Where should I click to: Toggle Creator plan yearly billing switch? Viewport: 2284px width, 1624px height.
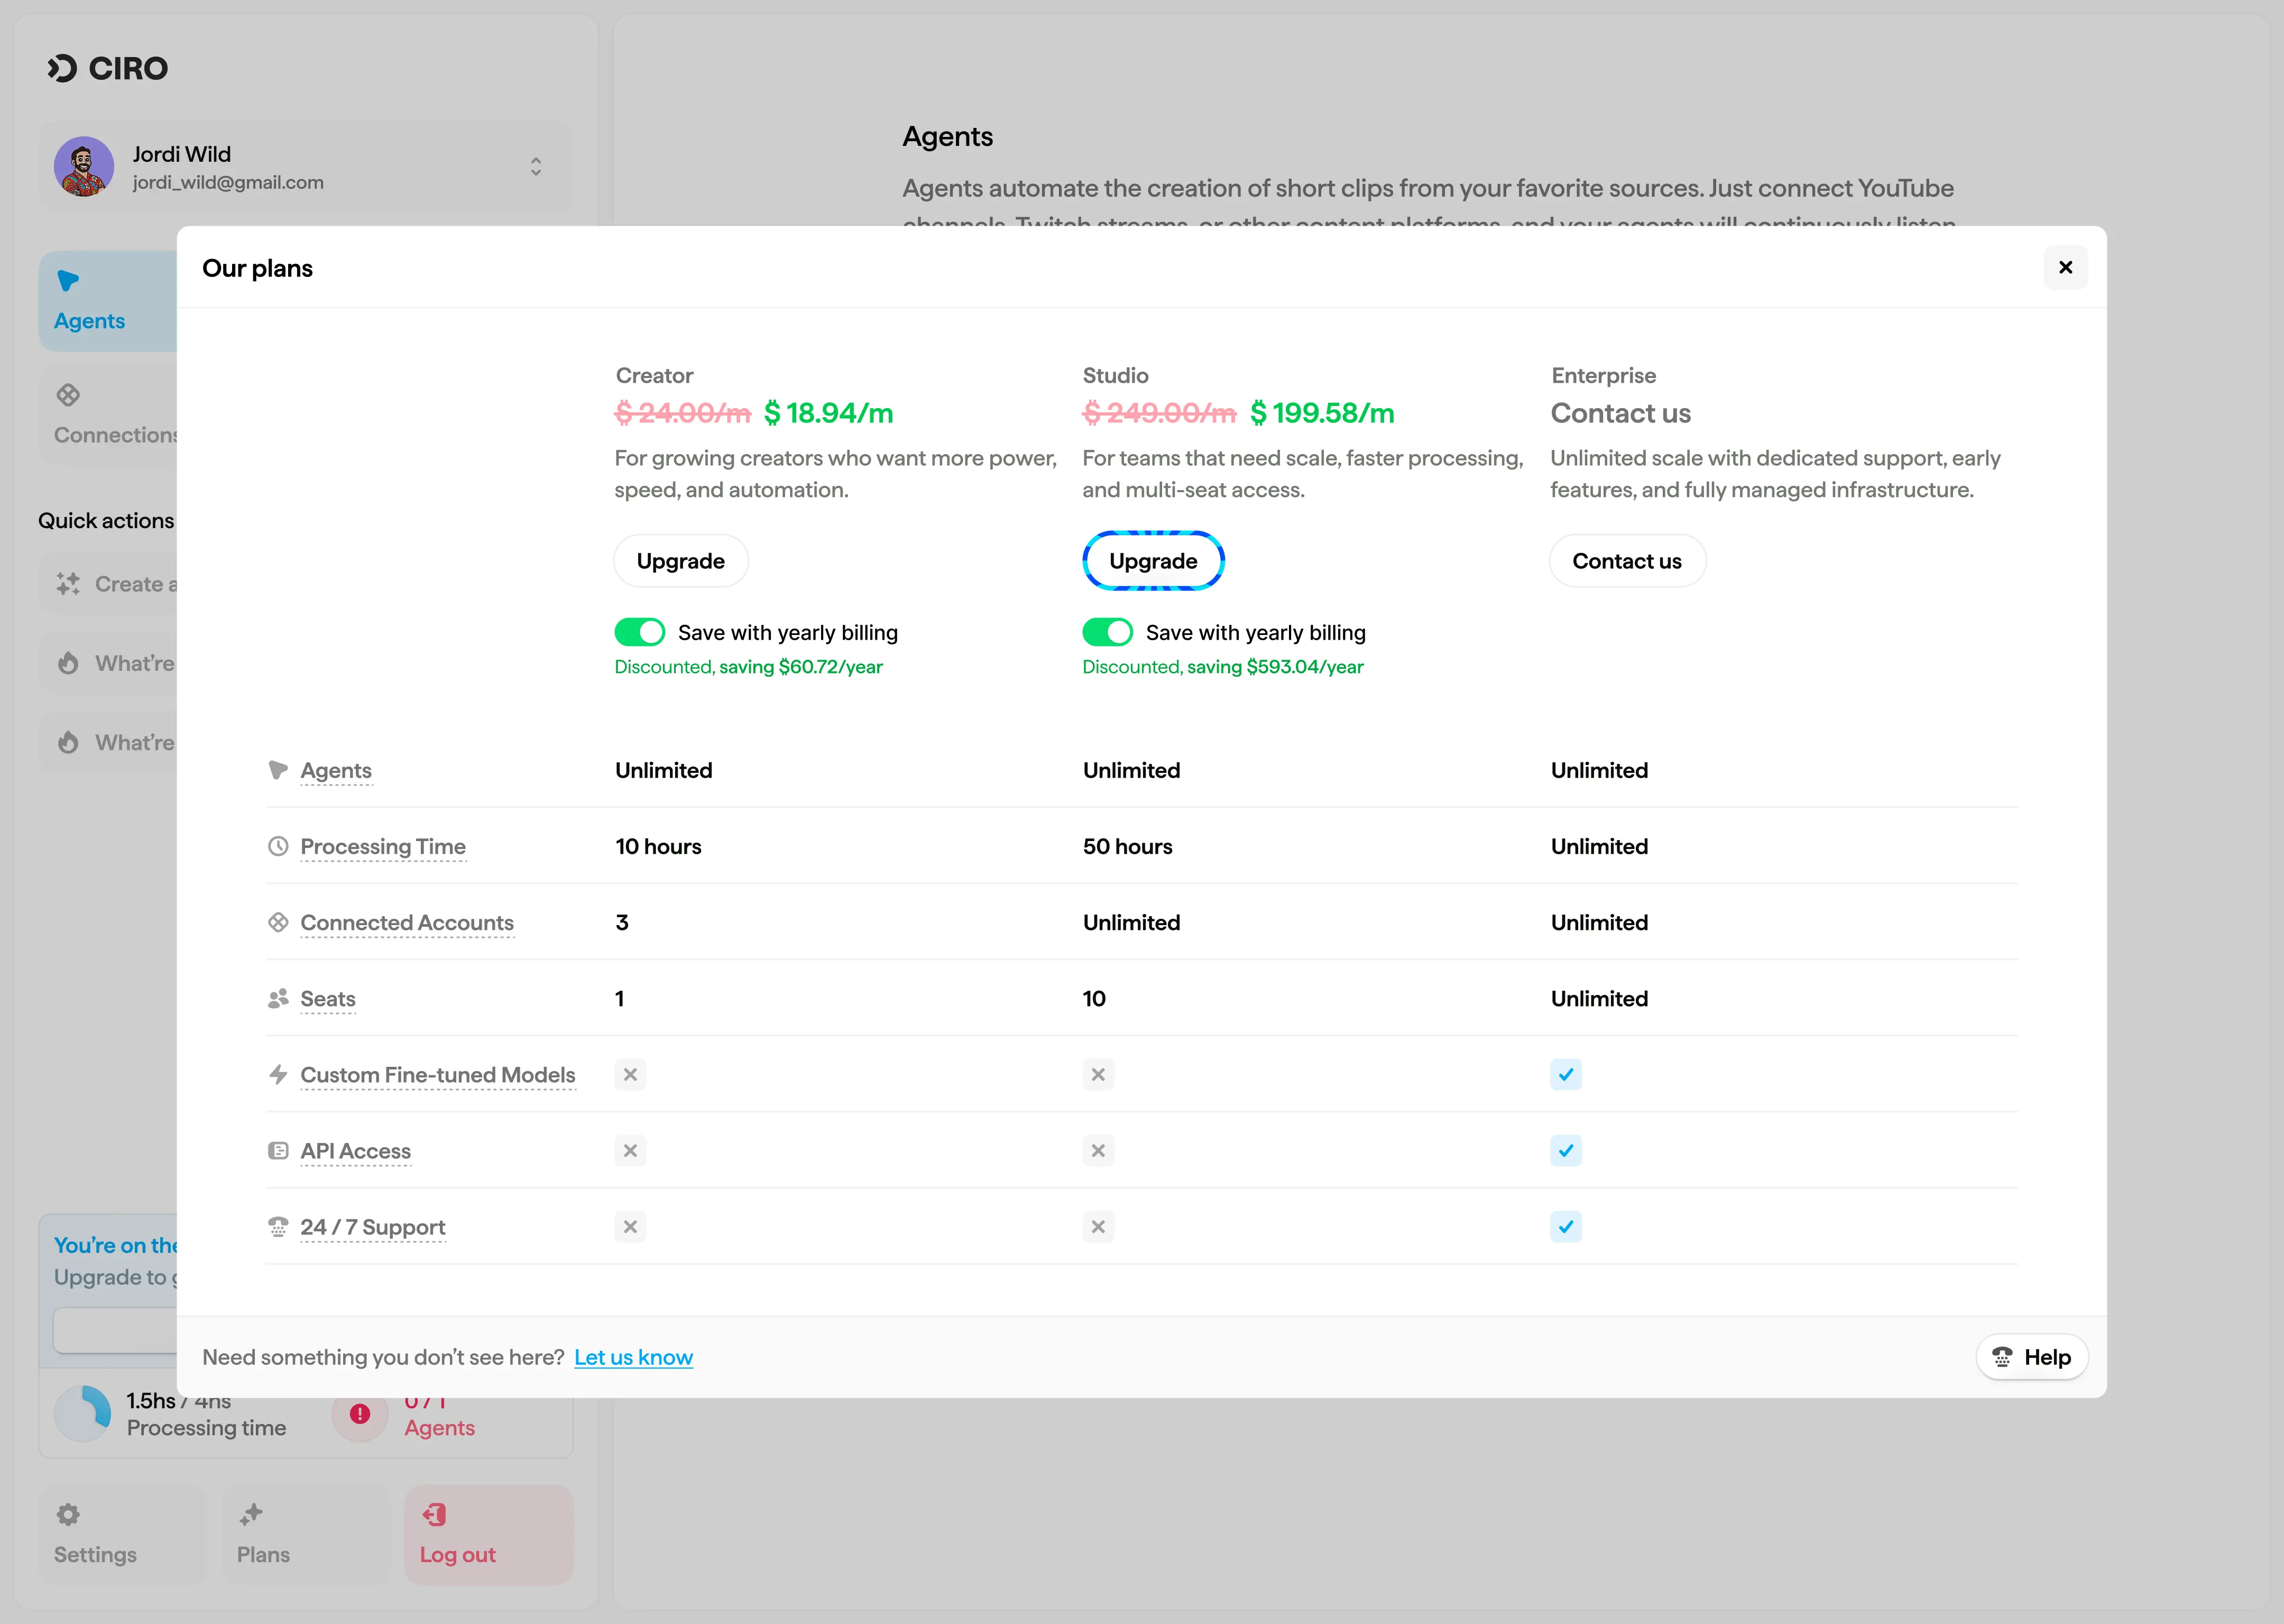(x=639, y=632)
